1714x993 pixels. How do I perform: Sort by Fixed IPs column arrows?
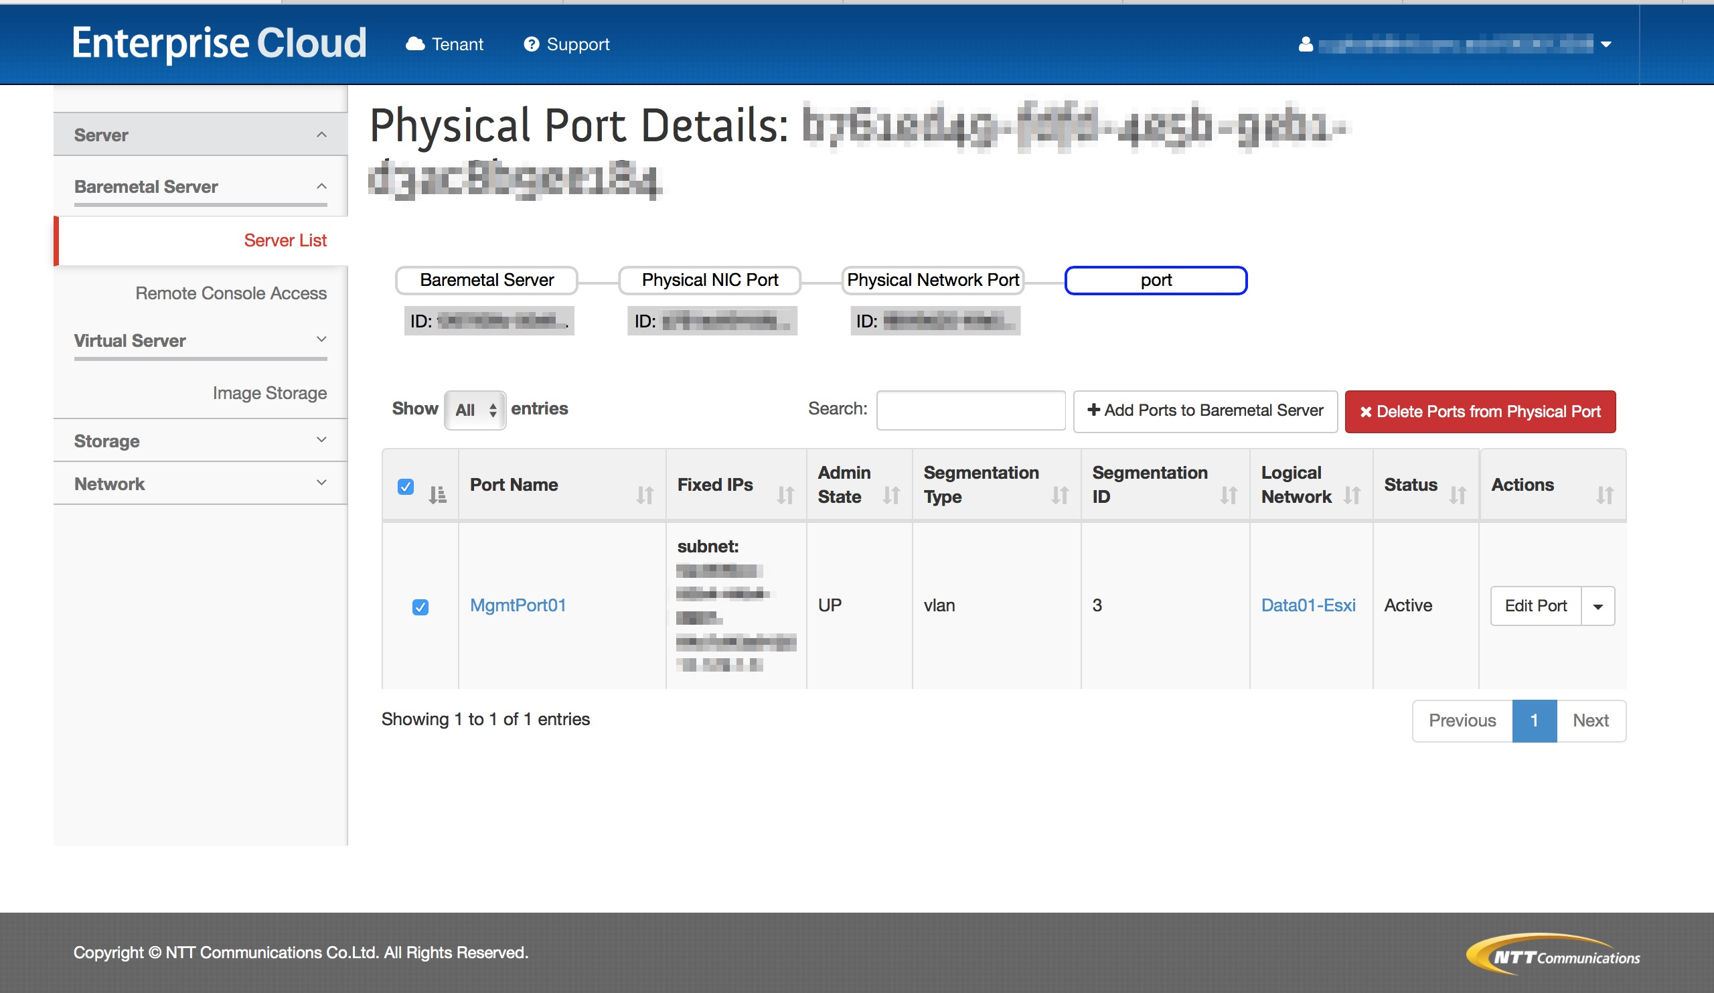tap(785, 494)
